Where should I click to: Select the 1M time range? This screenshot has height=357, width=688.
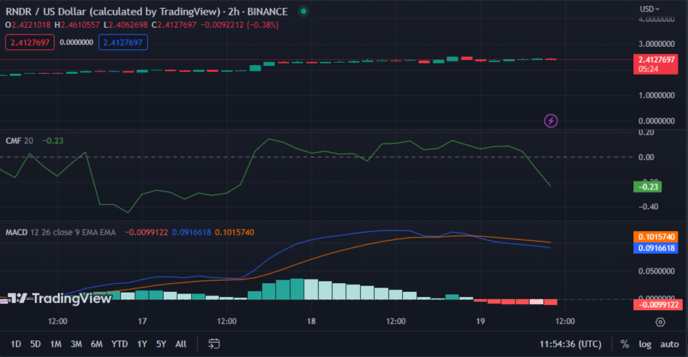coord(56,345)
